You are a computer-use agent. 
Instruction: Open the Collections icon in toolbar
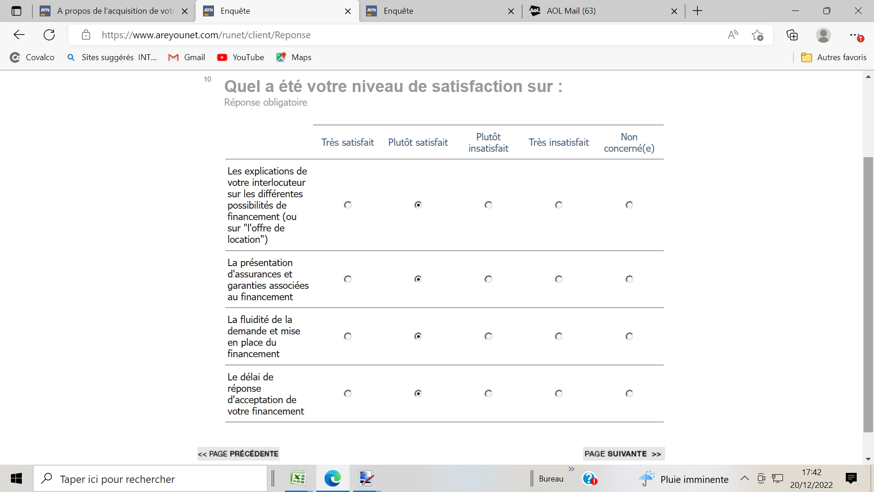click(792, 35)
